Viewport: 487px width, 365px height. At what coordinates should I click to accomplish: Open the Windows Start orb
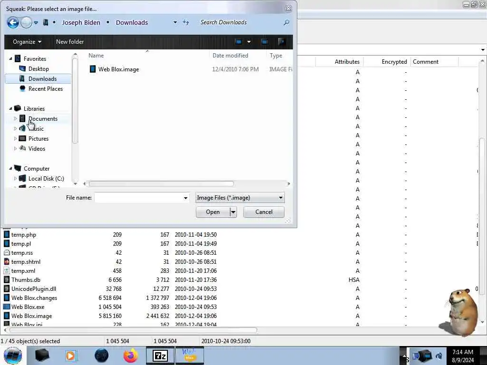(x=13, y=355)
